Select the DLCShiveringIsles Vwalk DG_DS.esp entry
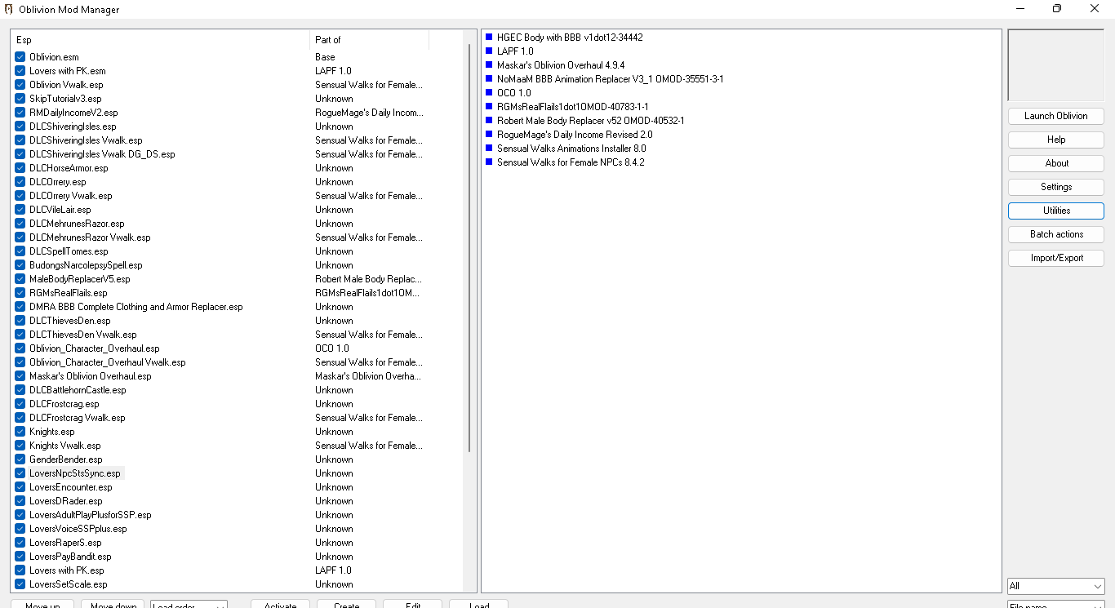Screen dimensions: 1115x608 pos(102,154)
